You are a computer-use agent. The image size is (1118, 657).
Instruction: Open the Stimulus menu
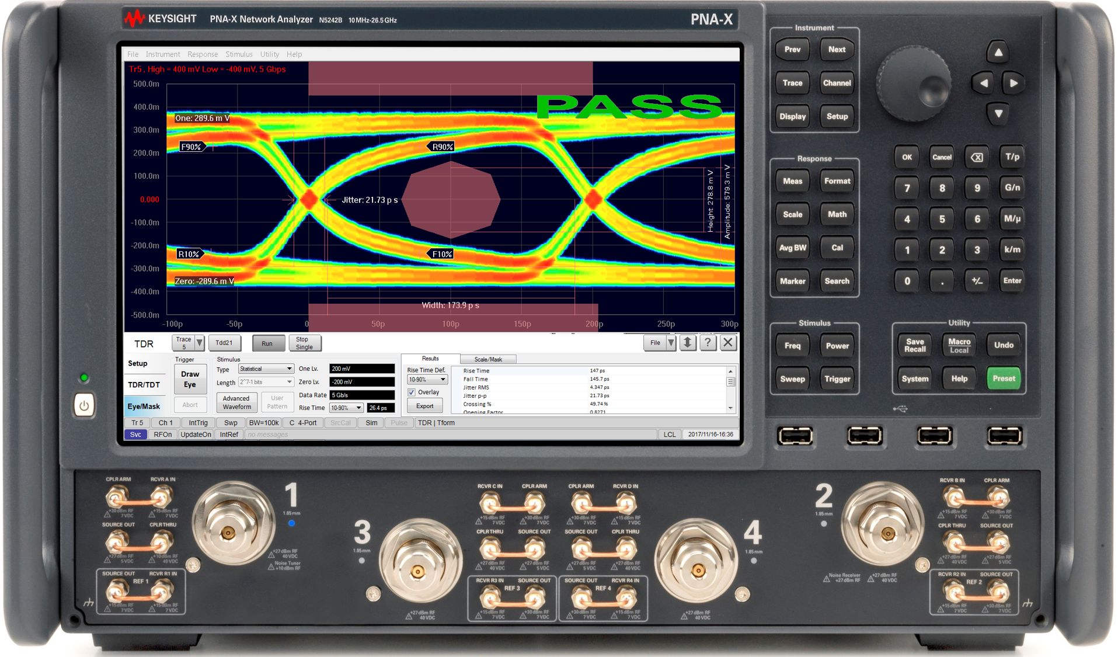(239, 54)
